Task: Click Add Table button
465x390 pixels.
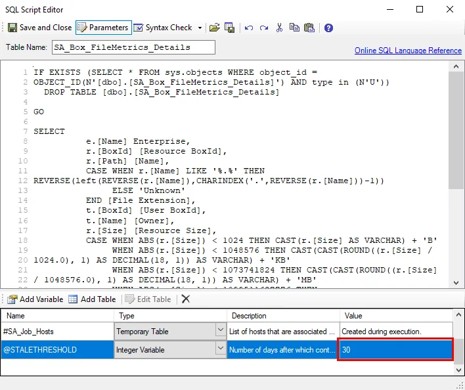Action: 92,299
